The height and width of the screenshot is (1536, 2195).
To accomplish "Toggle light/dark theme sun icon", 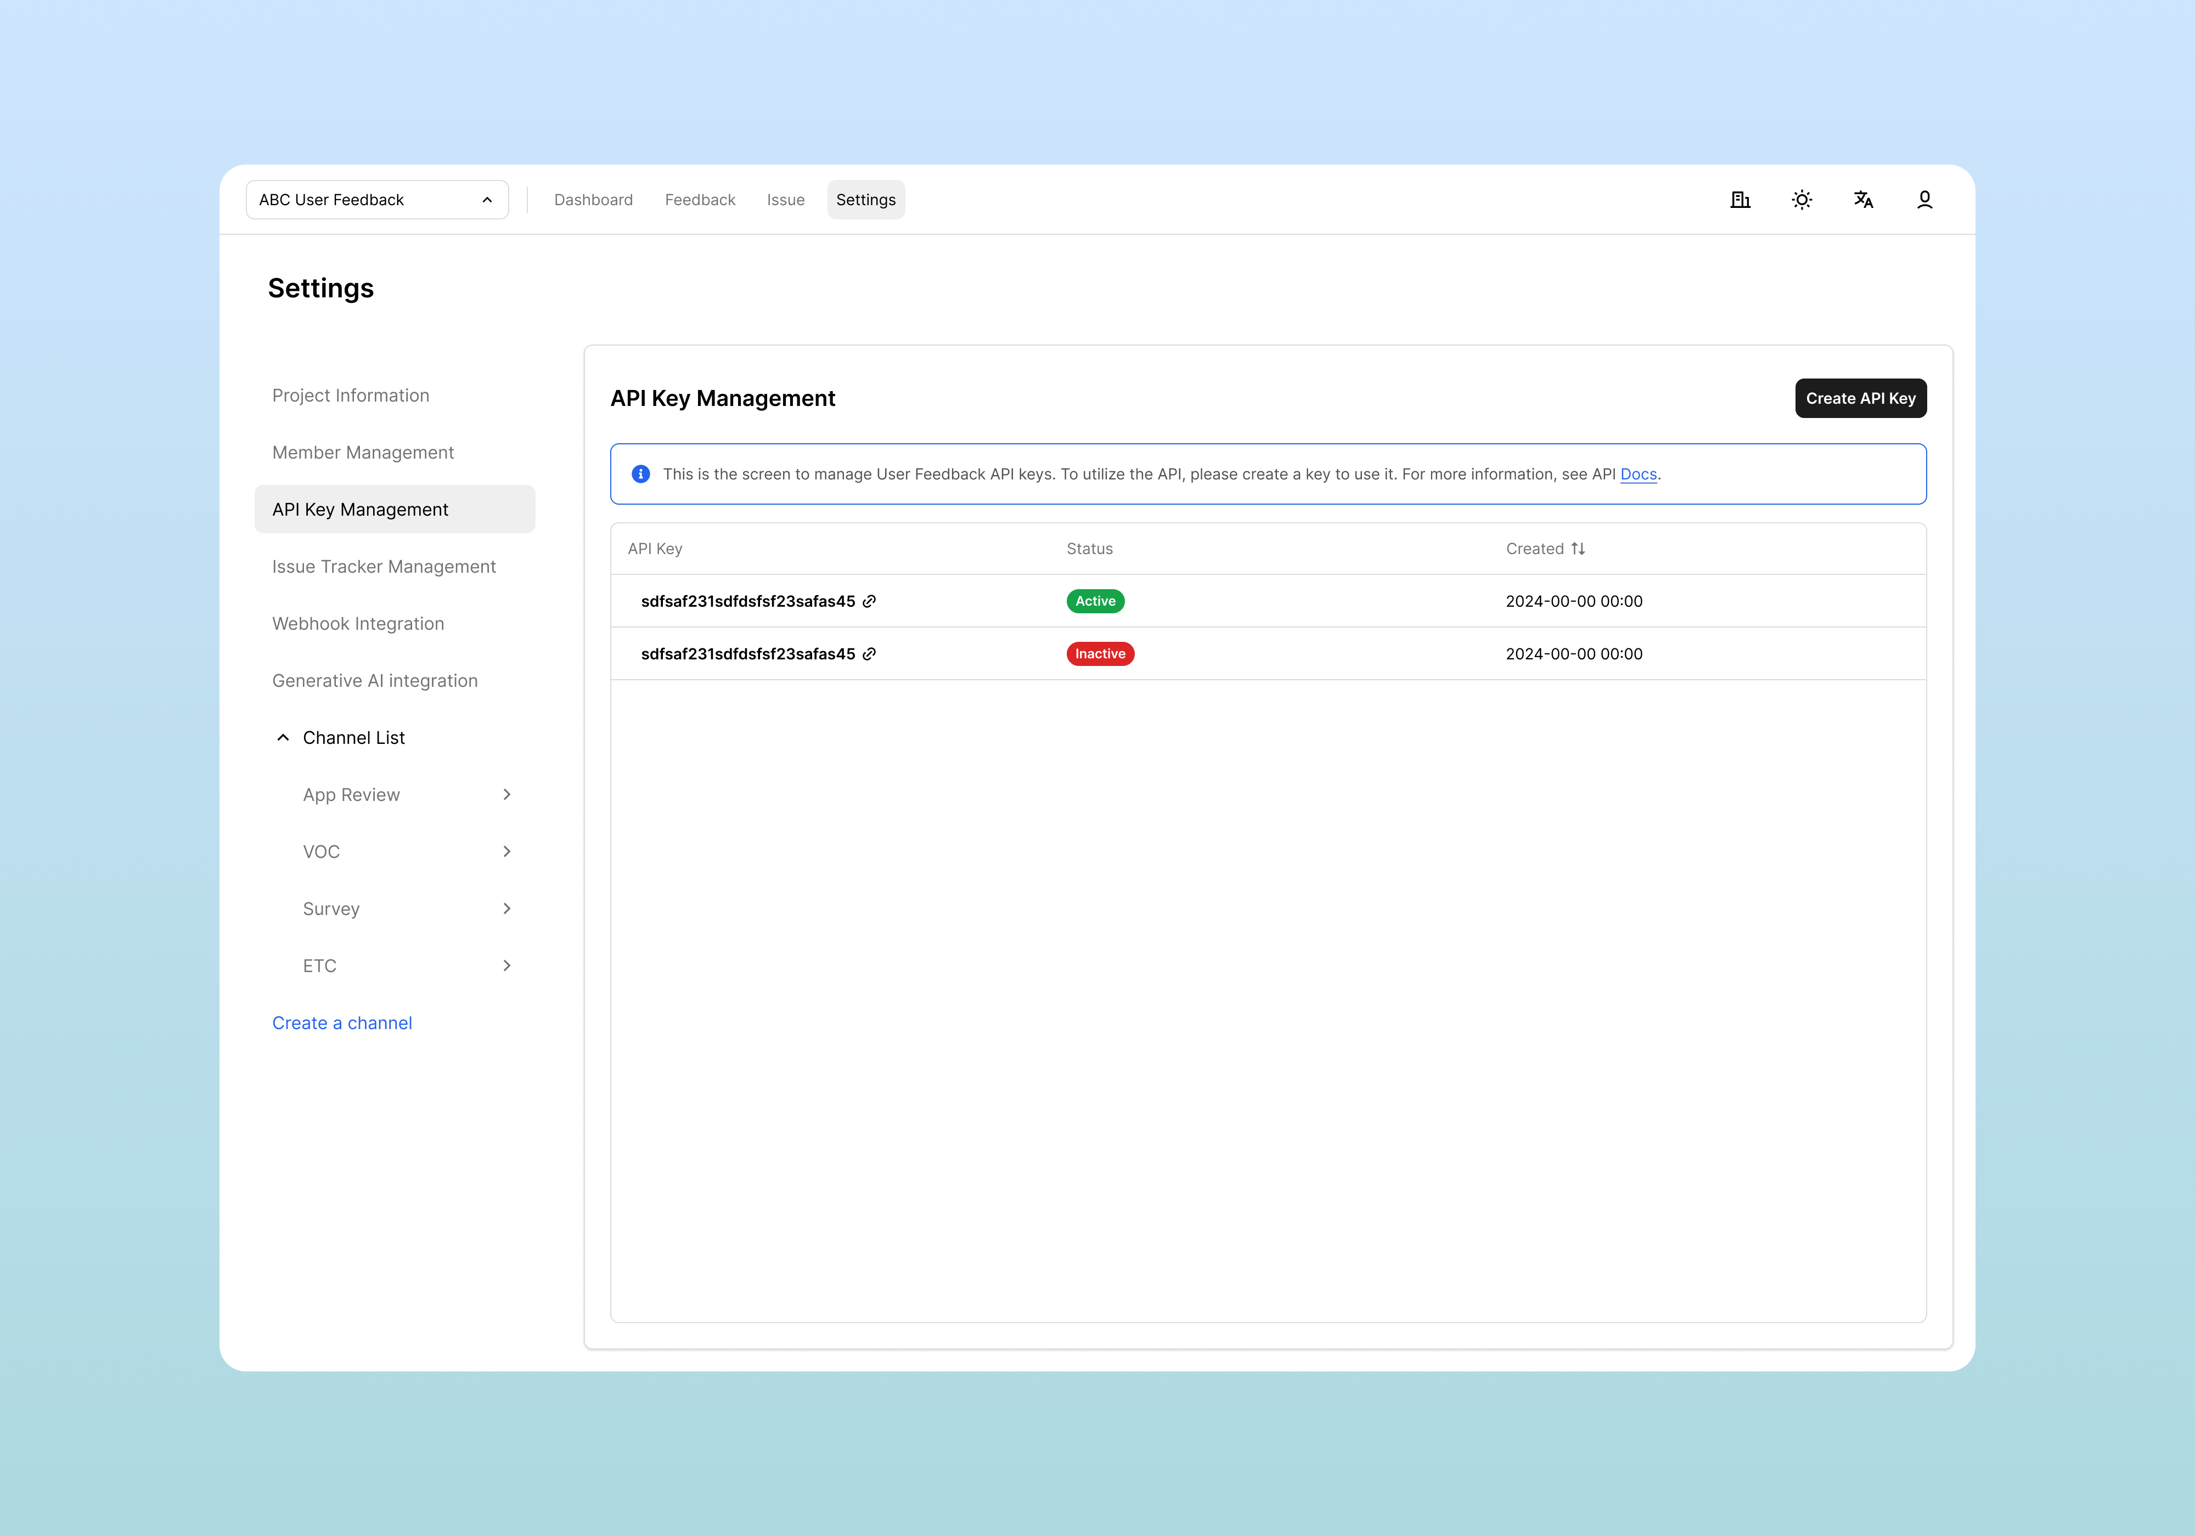I will [x=1801, y=200].
